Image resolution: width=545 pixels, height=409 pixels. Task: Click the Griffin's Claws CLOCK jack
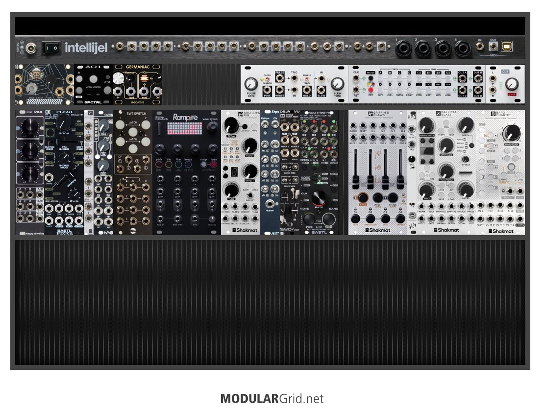[x=353, y=125]
